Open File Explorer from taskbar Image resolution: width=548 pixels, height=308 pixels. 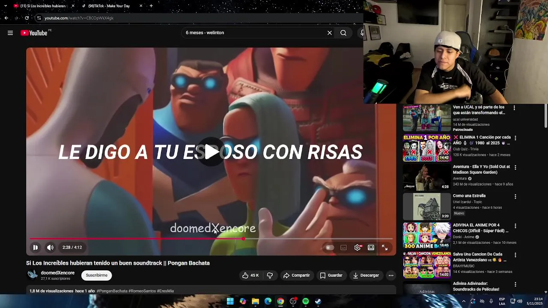pyautogui.click(x=256, y=301)
